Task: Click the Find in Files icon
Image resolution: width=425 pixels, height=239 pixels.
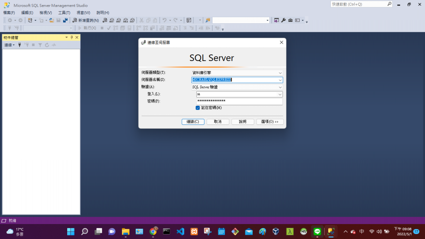Action: [x=208, y=20]
